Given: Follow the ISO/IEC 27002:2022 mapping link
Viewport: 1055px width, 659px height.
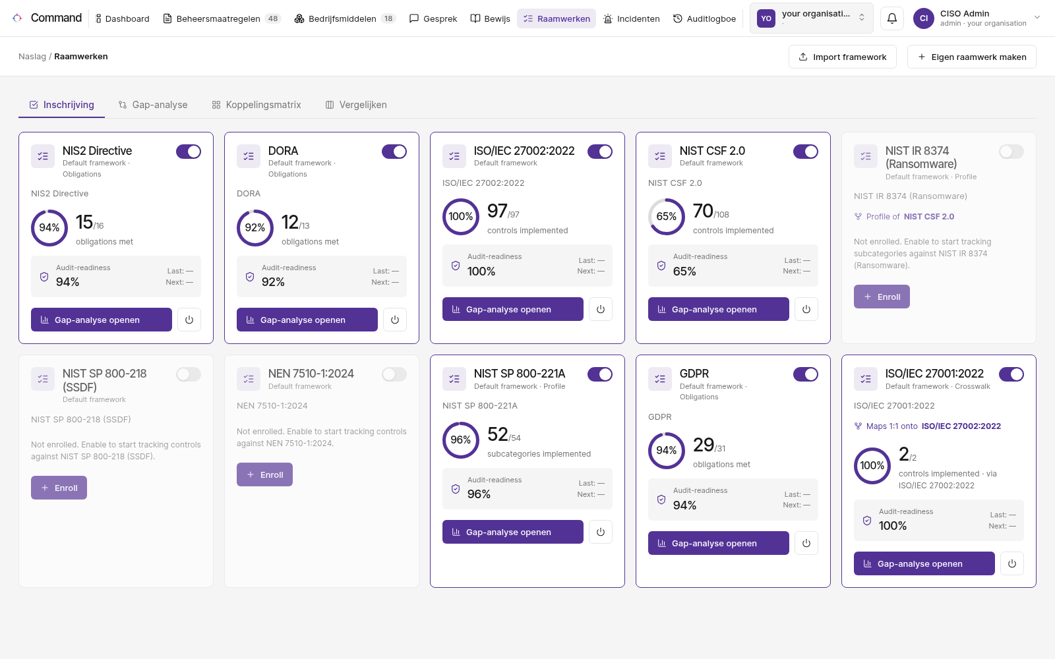Looking at the screenshot, I should pos(961,426).
